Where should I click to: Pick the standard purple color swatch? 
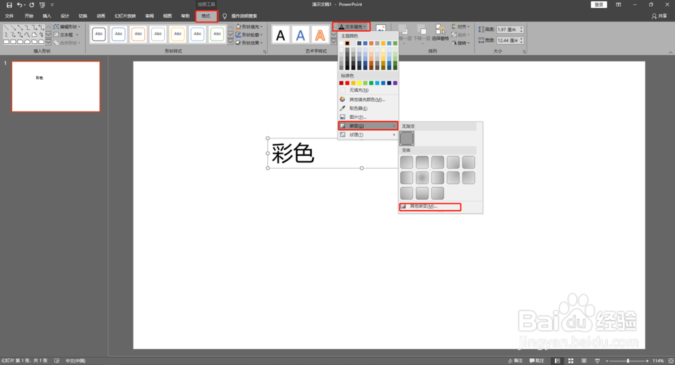(x=395, y=83)
